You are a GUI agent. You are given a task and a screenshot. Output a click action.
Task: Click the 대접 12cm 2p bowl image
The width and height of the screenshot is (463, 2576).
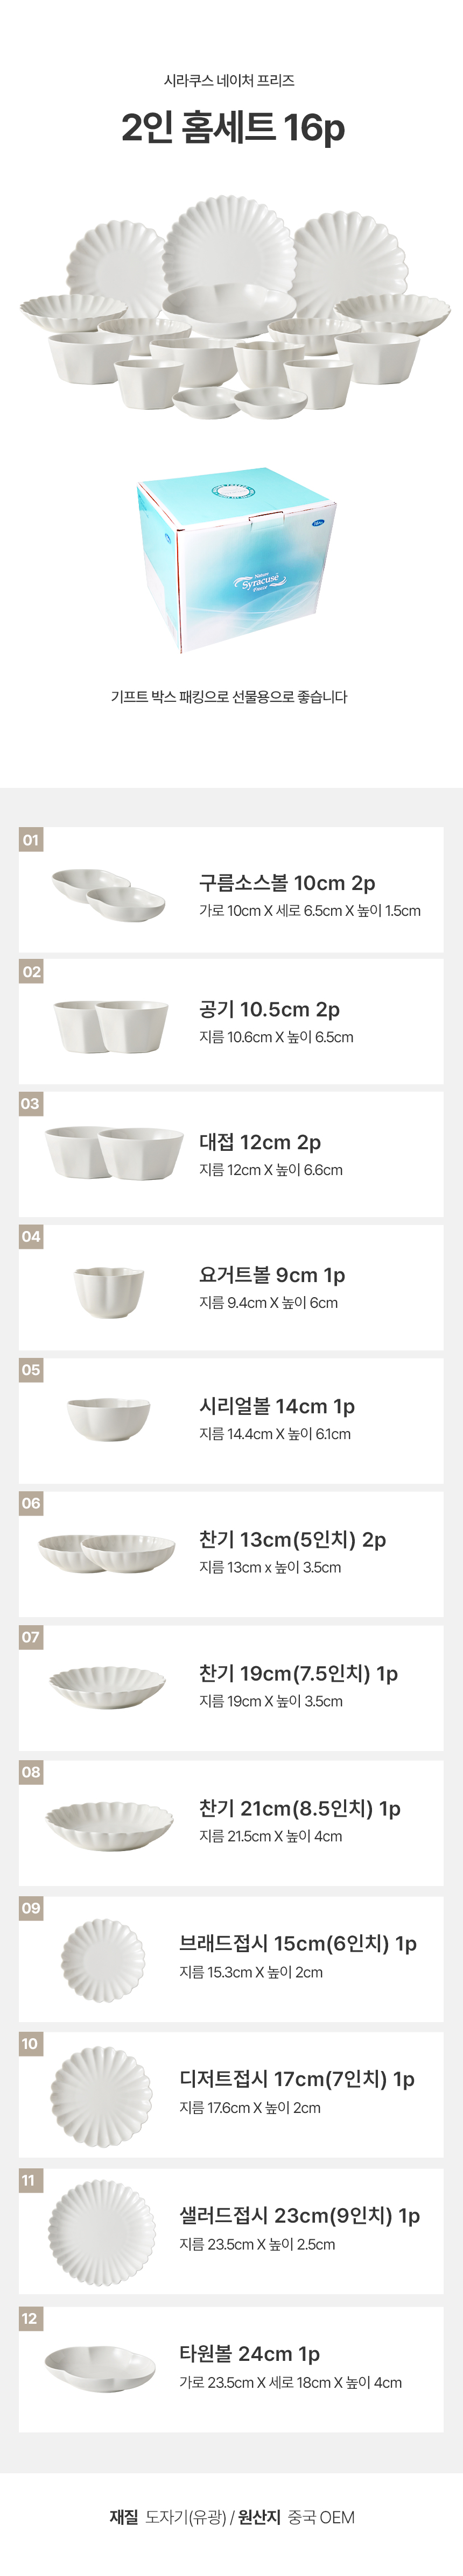tap(114, 1152)
